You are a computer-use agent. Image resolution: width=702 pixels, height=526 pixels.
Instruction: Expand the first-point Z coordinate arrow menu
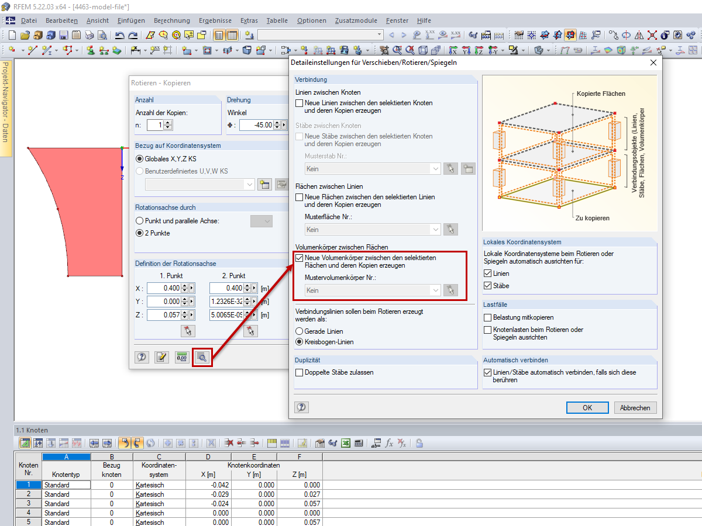[x=192, y=315]
